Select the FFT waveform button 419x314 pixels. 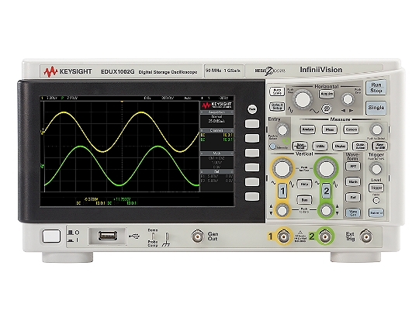(x=353, y=167)
